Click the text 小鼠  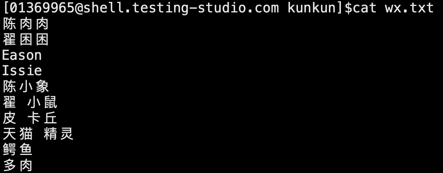click(42, 102)
